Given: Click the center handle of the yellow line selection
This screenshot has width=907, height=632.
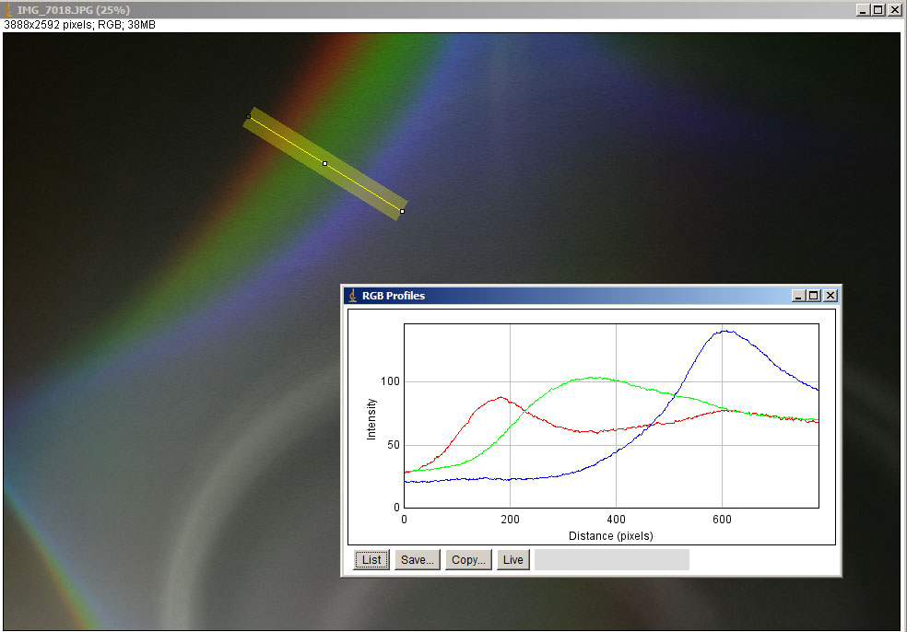Looking at the screenshot, I should click(x=325, y=164).
